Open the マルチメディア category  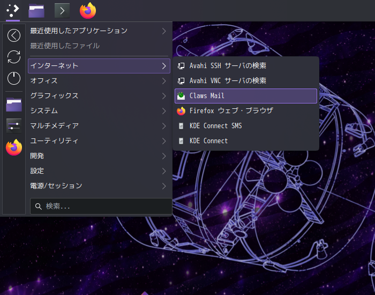(x=99, y=126)
